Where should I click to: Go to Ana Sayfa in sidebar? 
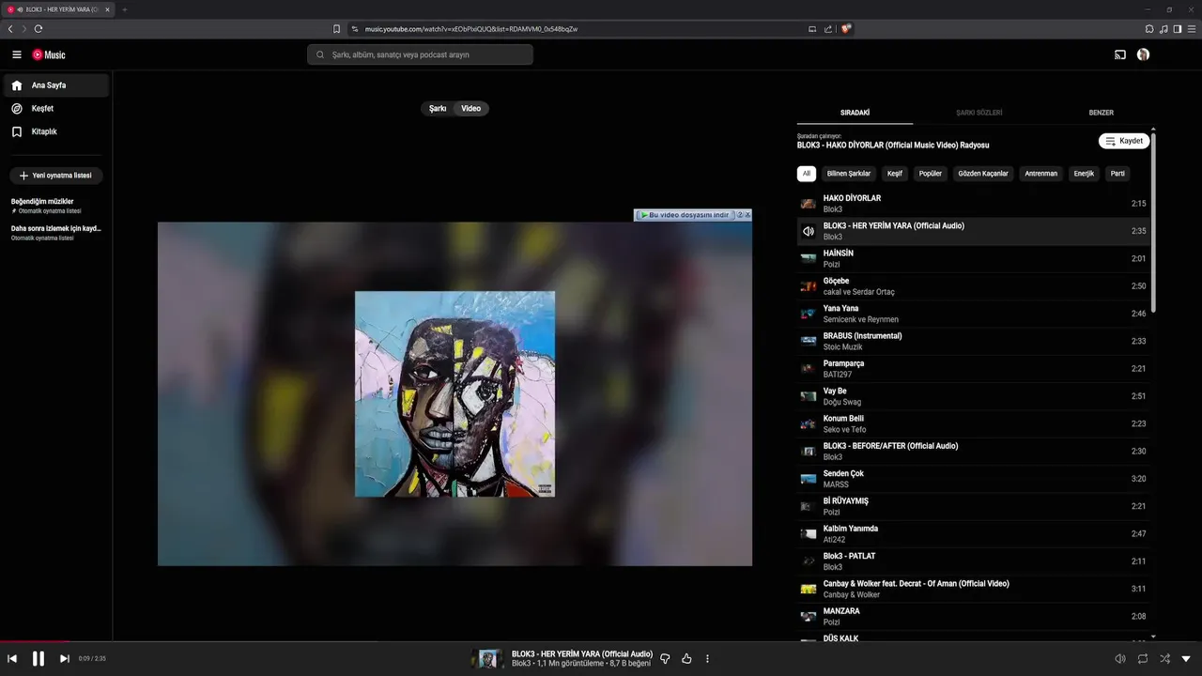pos(54,85)
